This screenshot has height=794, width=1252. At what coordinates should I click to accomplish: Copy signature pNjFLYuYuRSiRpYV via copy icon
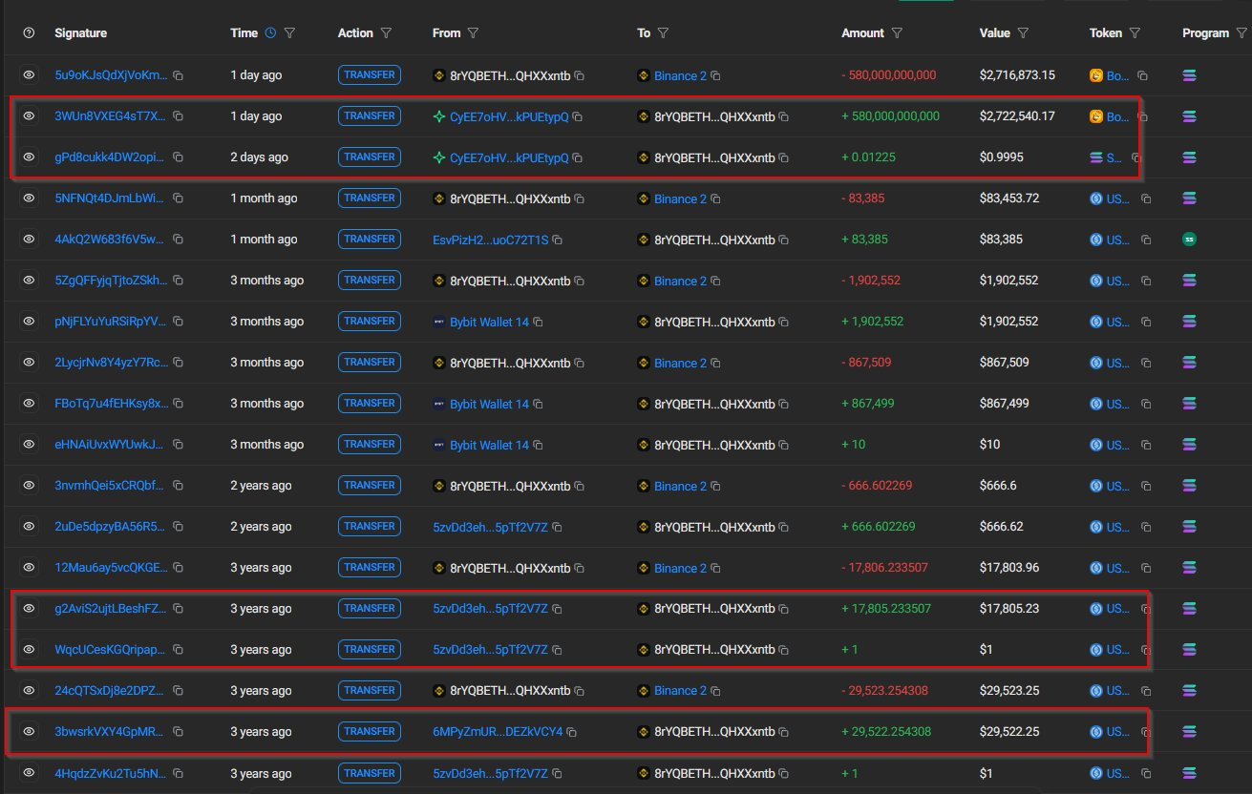tap(178, 322)
